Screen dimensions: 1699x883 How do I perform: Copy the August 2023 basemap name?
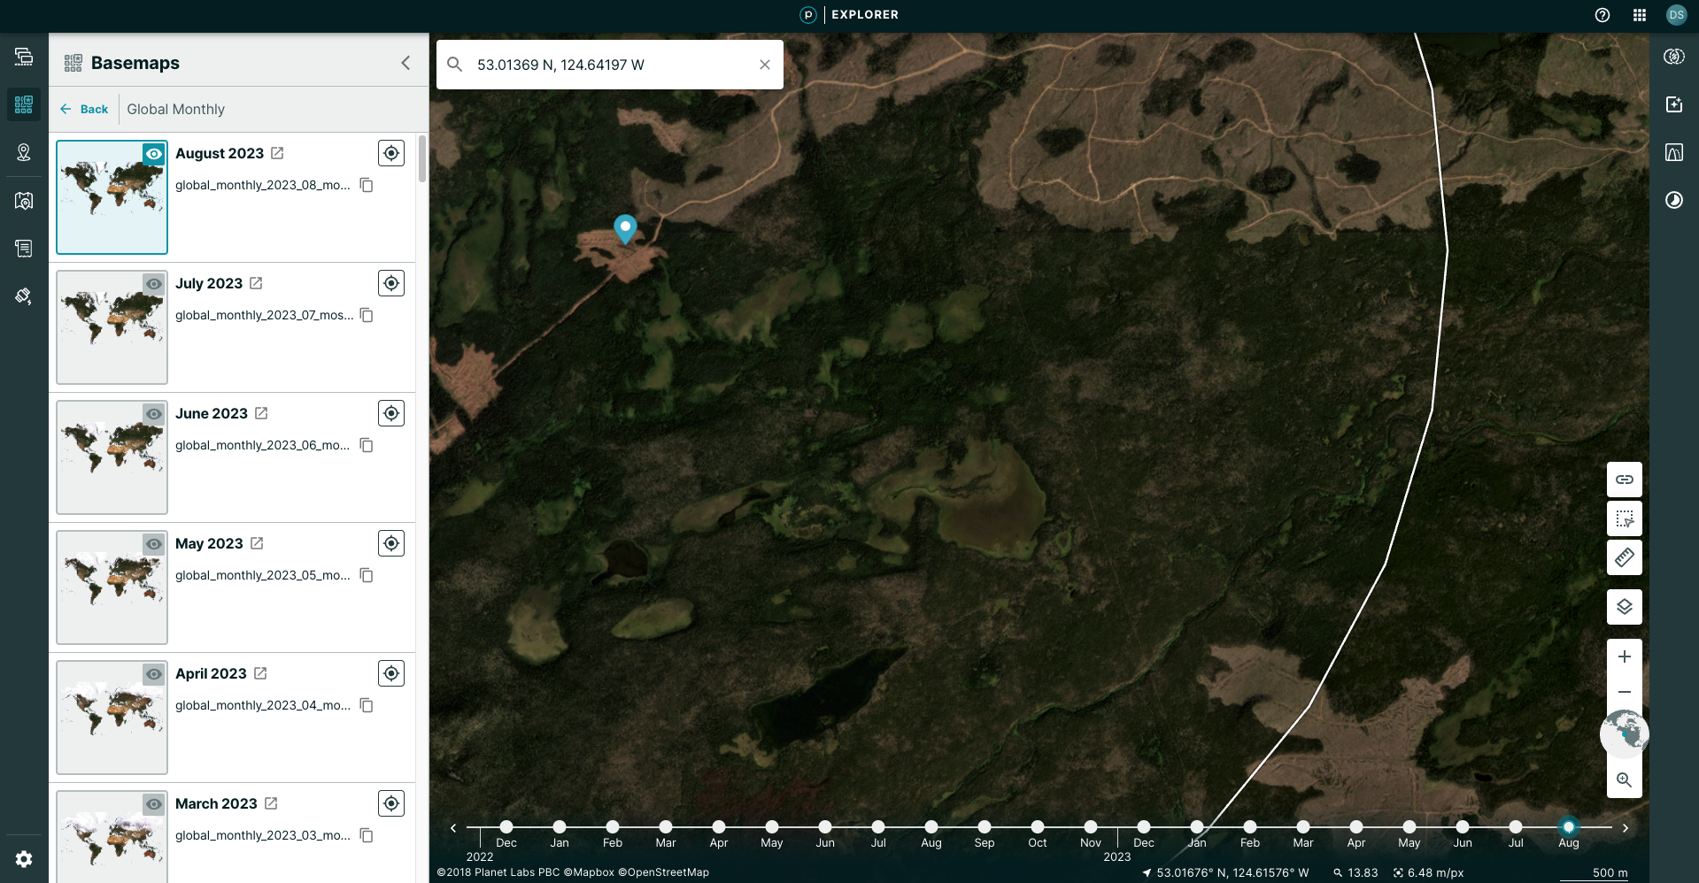[367, 185]
